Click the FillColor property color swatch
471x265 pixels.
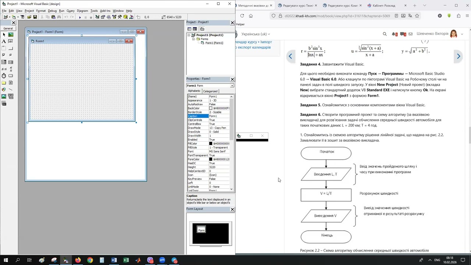[x=210, y=144]
